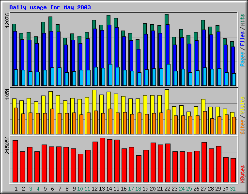
Task: Click the cyan Pages bar for day 14
Action: coord(110,75)
